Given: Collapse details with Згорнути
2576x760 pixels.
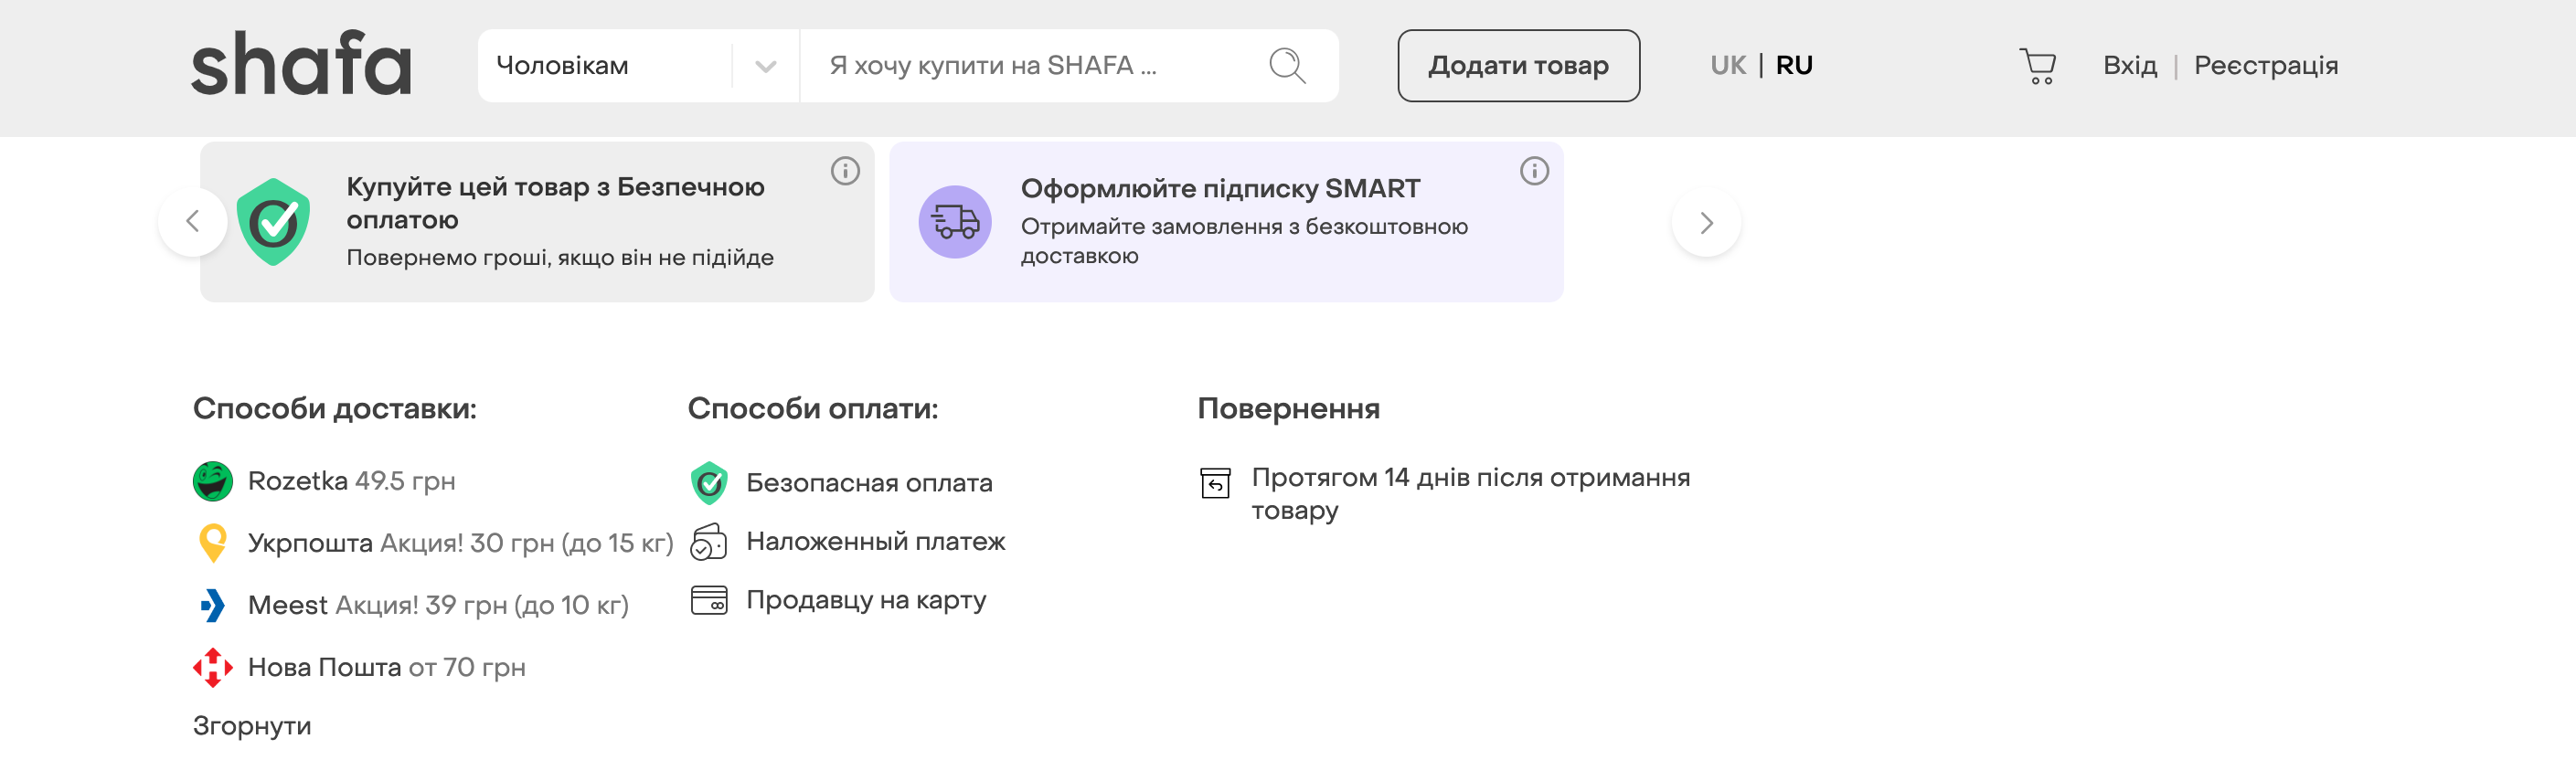Looking at the screenshot, I should [252, 726].
